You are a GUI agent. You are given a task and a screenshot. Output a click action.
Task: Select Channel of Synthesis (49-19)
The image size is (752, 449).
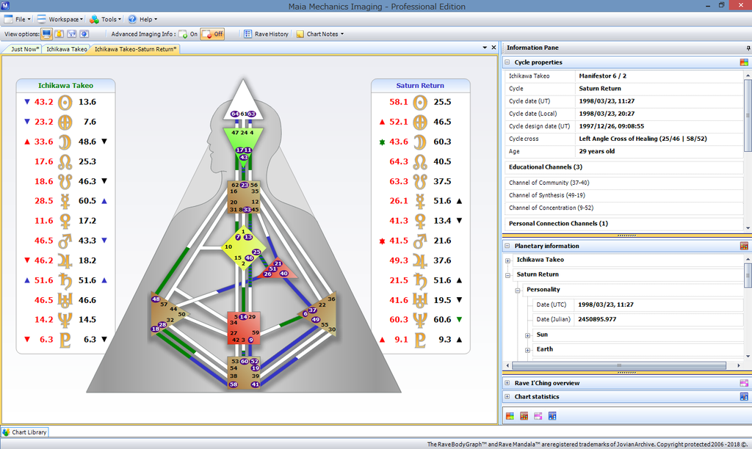(546, 195)
